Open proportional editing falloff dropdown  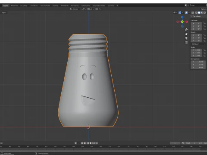click(x=100, y=9)
